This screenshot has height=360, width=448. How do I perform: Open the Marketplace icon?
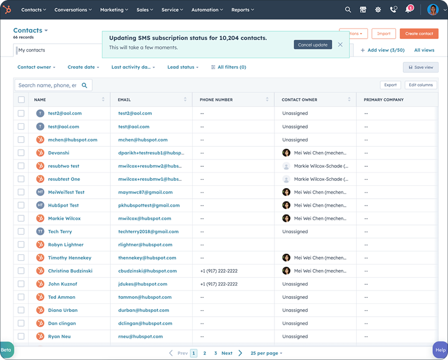(363, 10)
